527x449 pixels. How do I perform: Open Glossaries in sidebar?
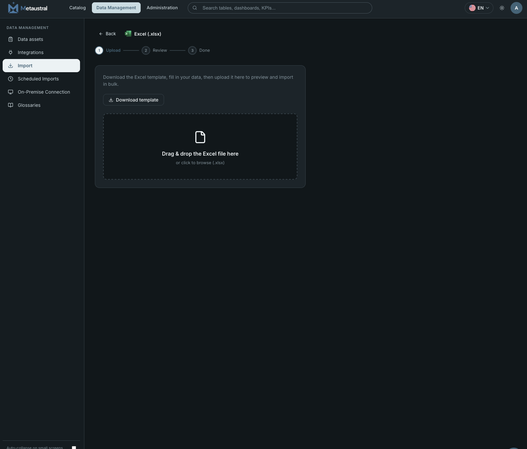point(41,105)
